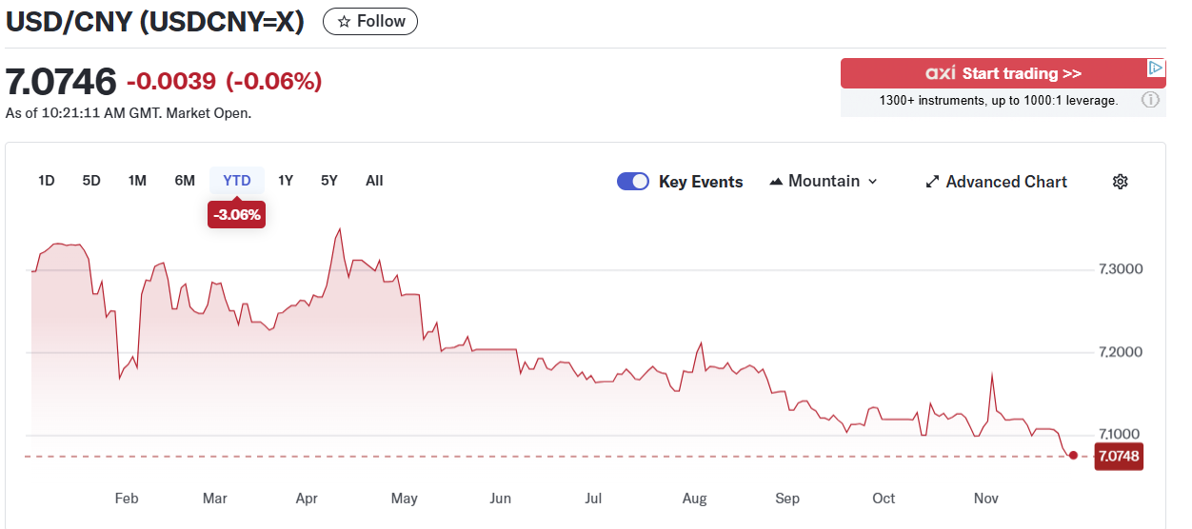Click the star in Follow button
The width and height of the screenshot is (1192, 529).
pyautogui.click(x=345, y=22)
